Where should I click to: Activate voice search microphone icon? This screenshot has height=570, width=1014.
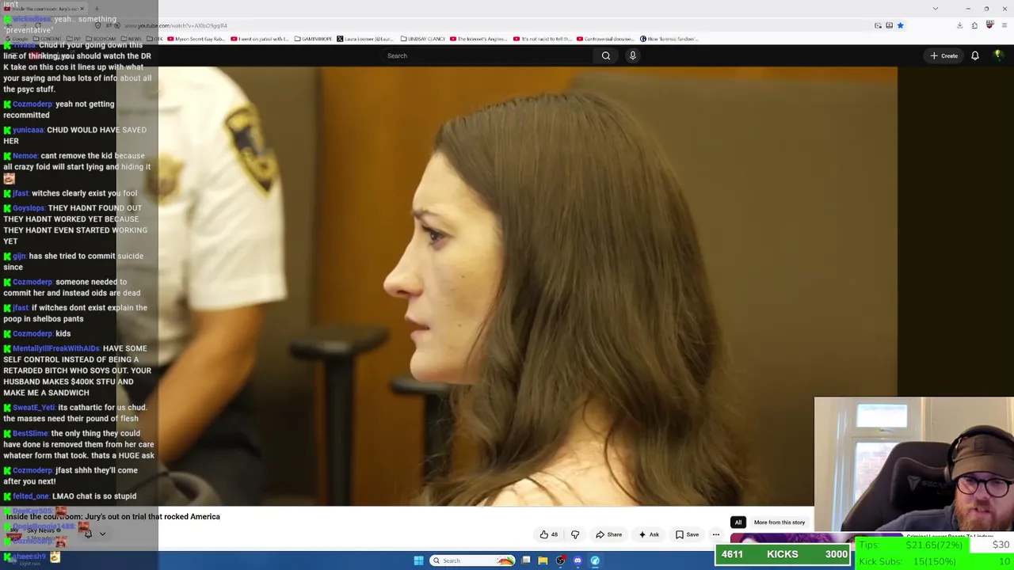[x=632, y=55]
